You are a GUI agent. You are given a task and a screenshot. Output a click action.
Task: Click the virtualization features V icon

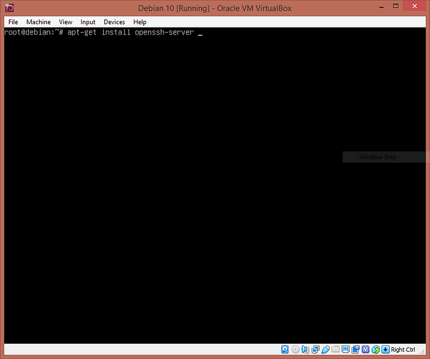pyautogui.click(x=365, y=349)
